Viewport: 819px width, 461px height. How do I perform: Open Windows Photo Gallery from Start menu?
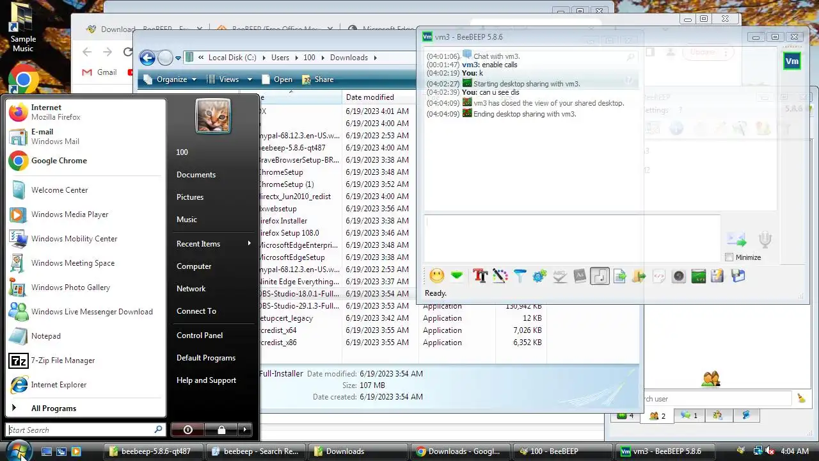coord(86,287)
